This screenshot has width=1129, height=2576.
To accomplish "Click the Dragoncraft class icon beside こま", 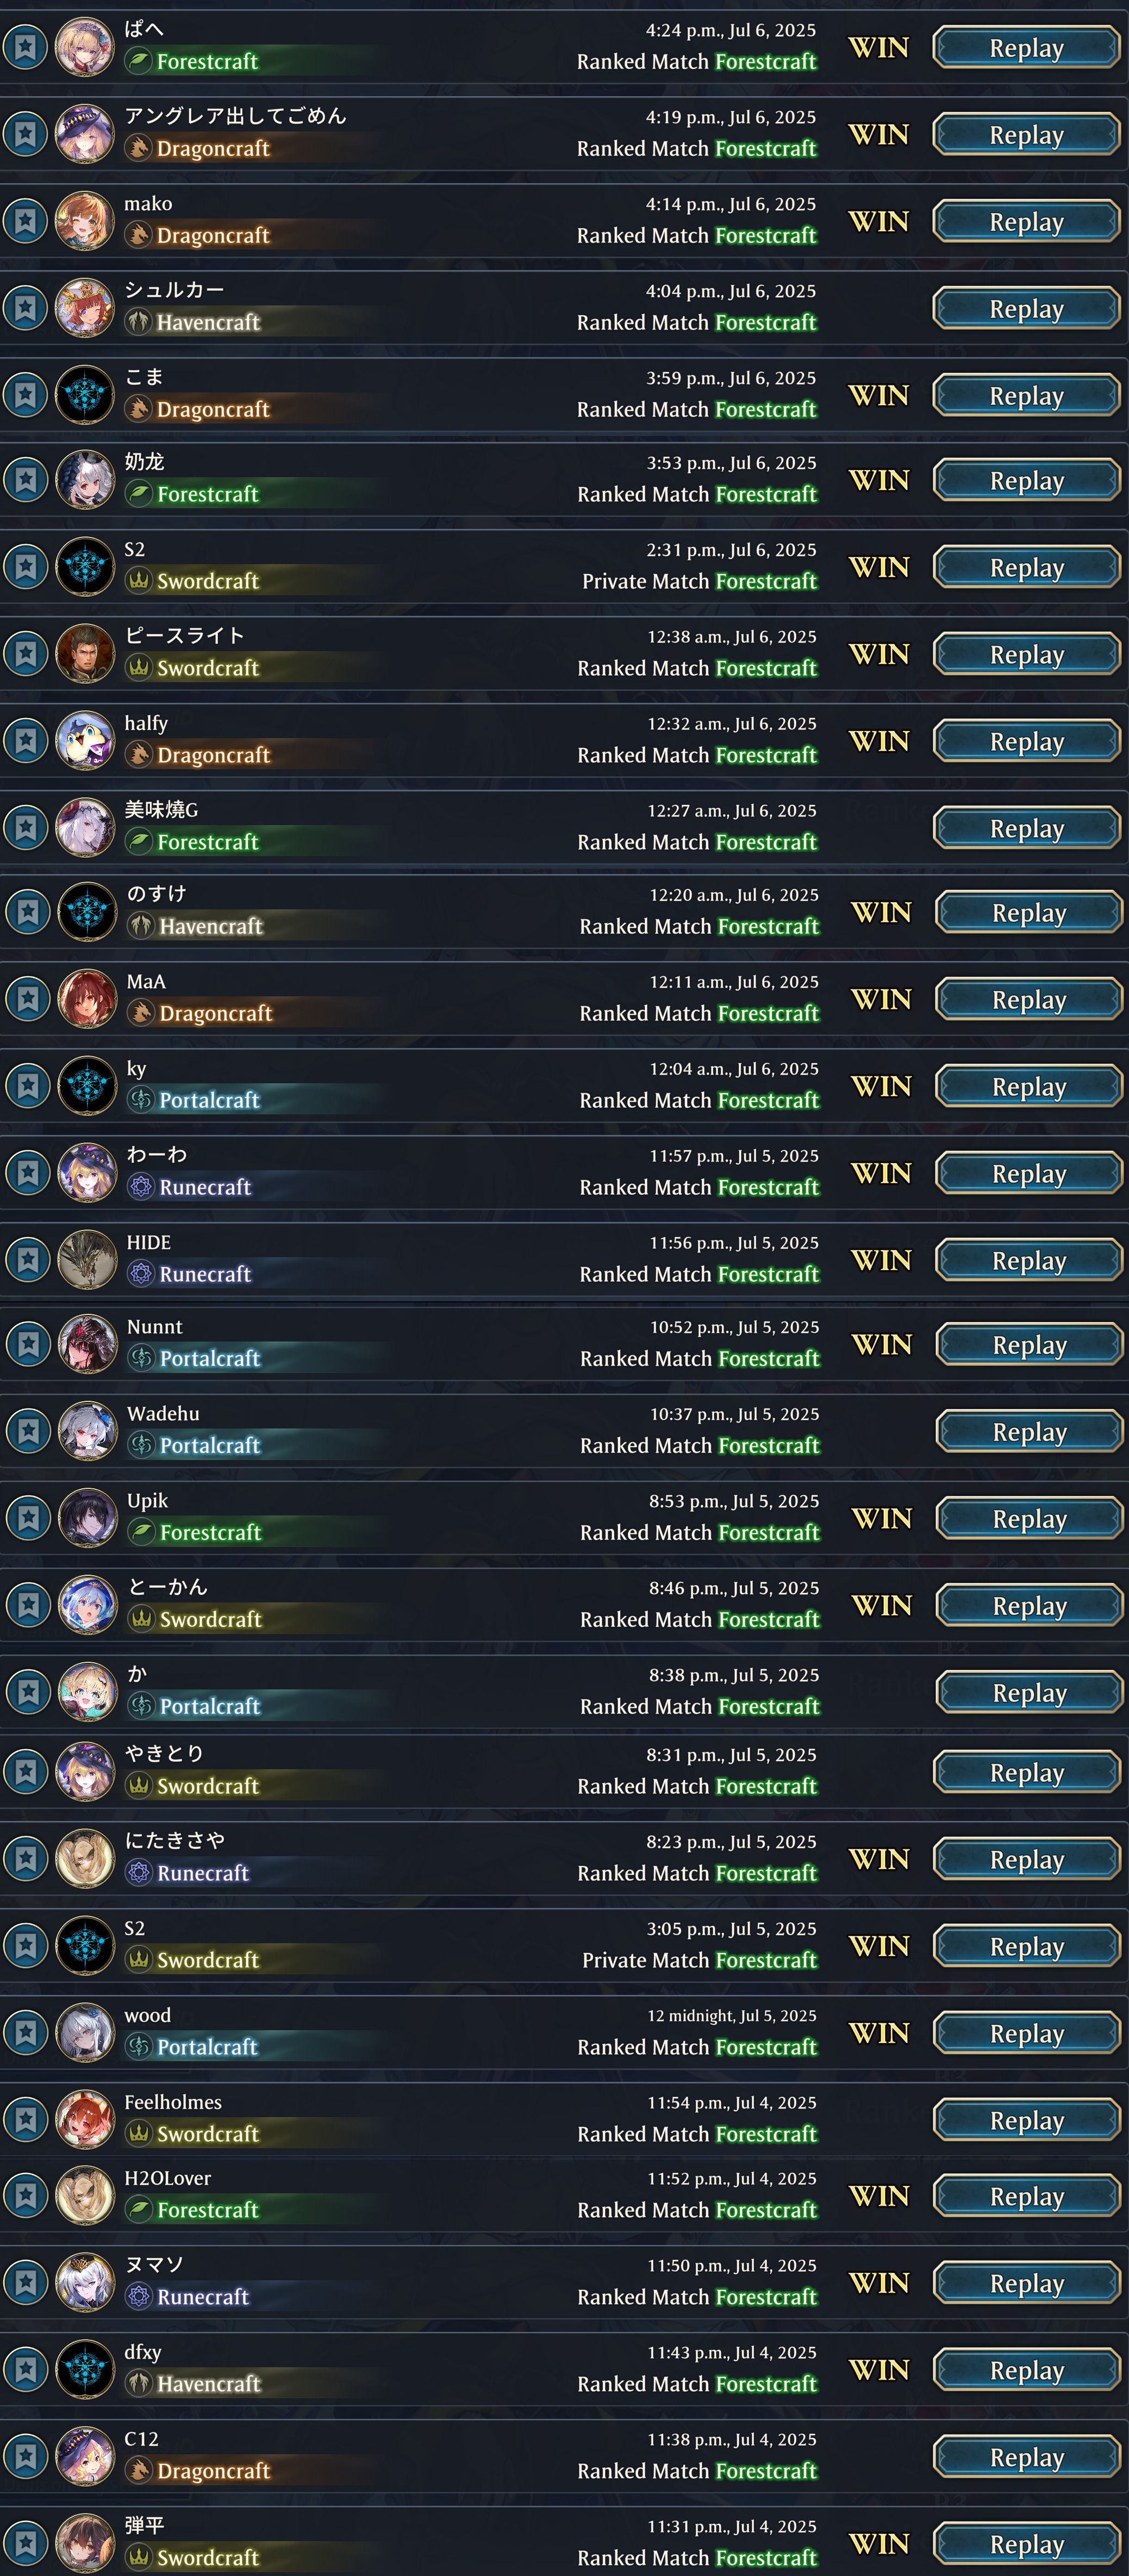I will pyautogui.click(x=138, y=409).
